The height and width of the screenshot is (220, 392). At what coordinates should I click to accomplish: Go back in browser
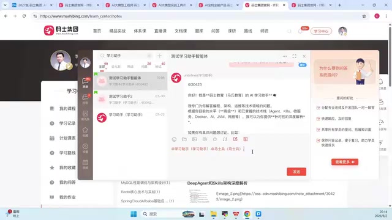(x=6, y=16)
